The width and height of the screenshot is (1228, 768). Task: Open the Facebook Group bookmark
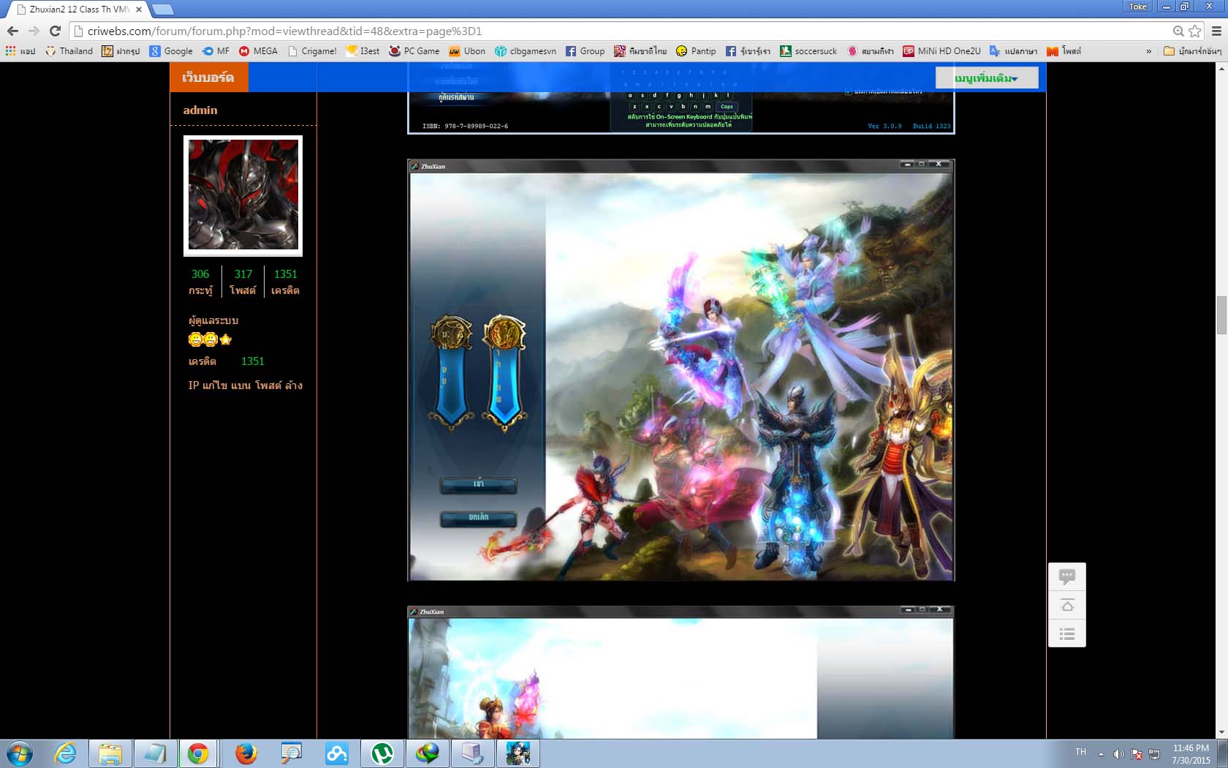(585, 51)
